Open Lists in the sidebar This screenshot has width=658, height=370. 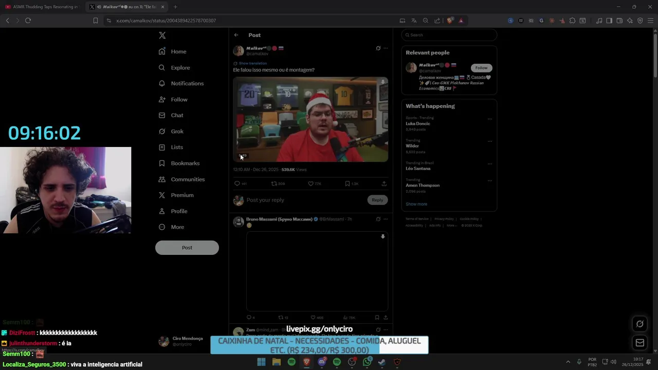[x=171, y=147]
